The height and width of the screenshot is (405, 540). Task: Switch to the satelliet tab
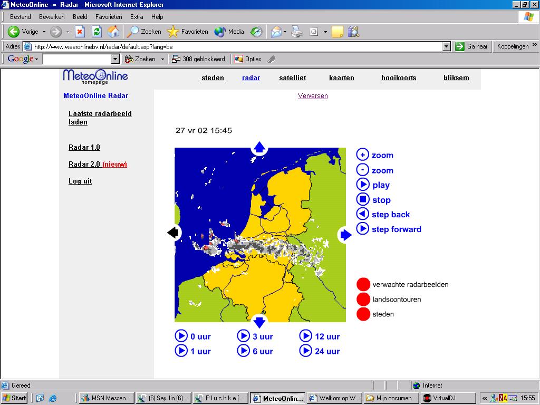[x=292, y=78]
